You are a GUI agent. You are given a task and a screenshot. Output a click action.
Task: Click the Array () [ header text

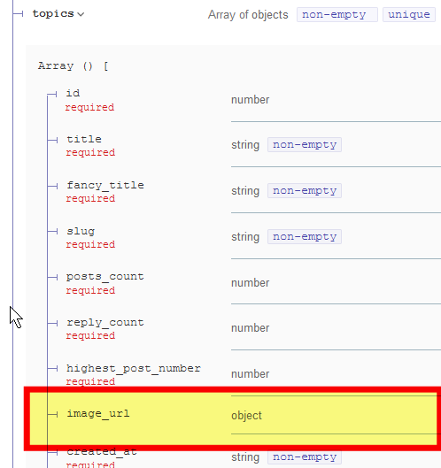click(73, 65)
